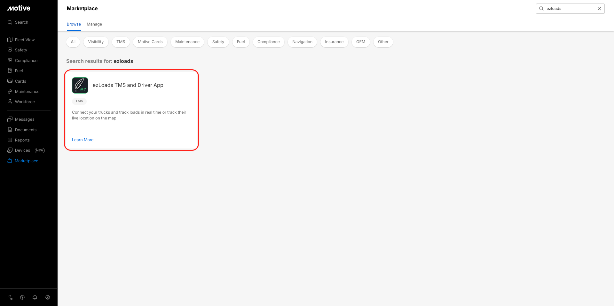614x306 pixels.
Task: Clear the ezloads search with the X
Action: pyautogui.click(x=599, y=9)
